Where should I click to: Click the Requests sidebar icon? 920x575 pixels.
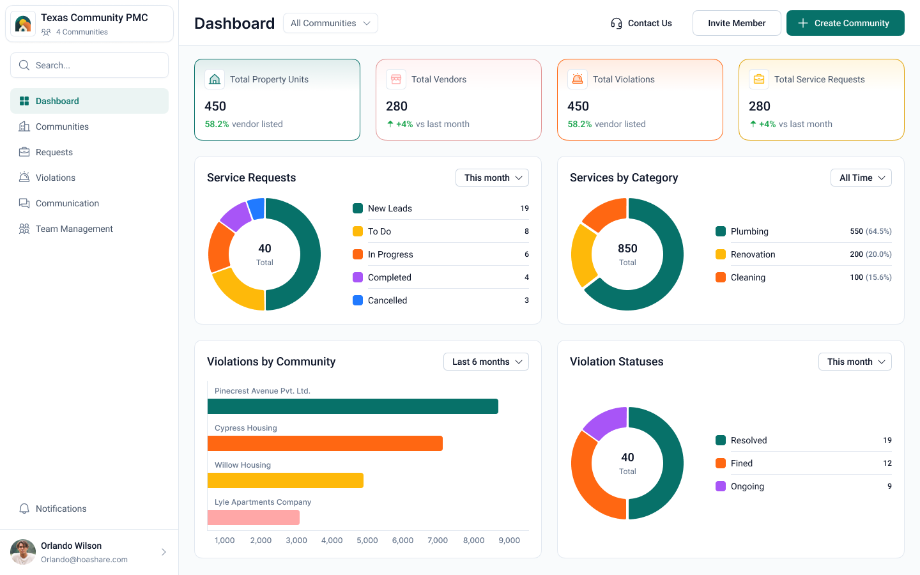click(x=23, y=152)
